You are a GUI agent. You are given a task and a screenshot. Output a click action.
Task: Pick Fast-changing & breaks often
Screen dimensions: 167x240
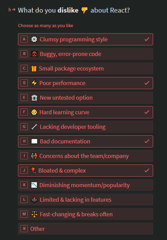point(86,214)
